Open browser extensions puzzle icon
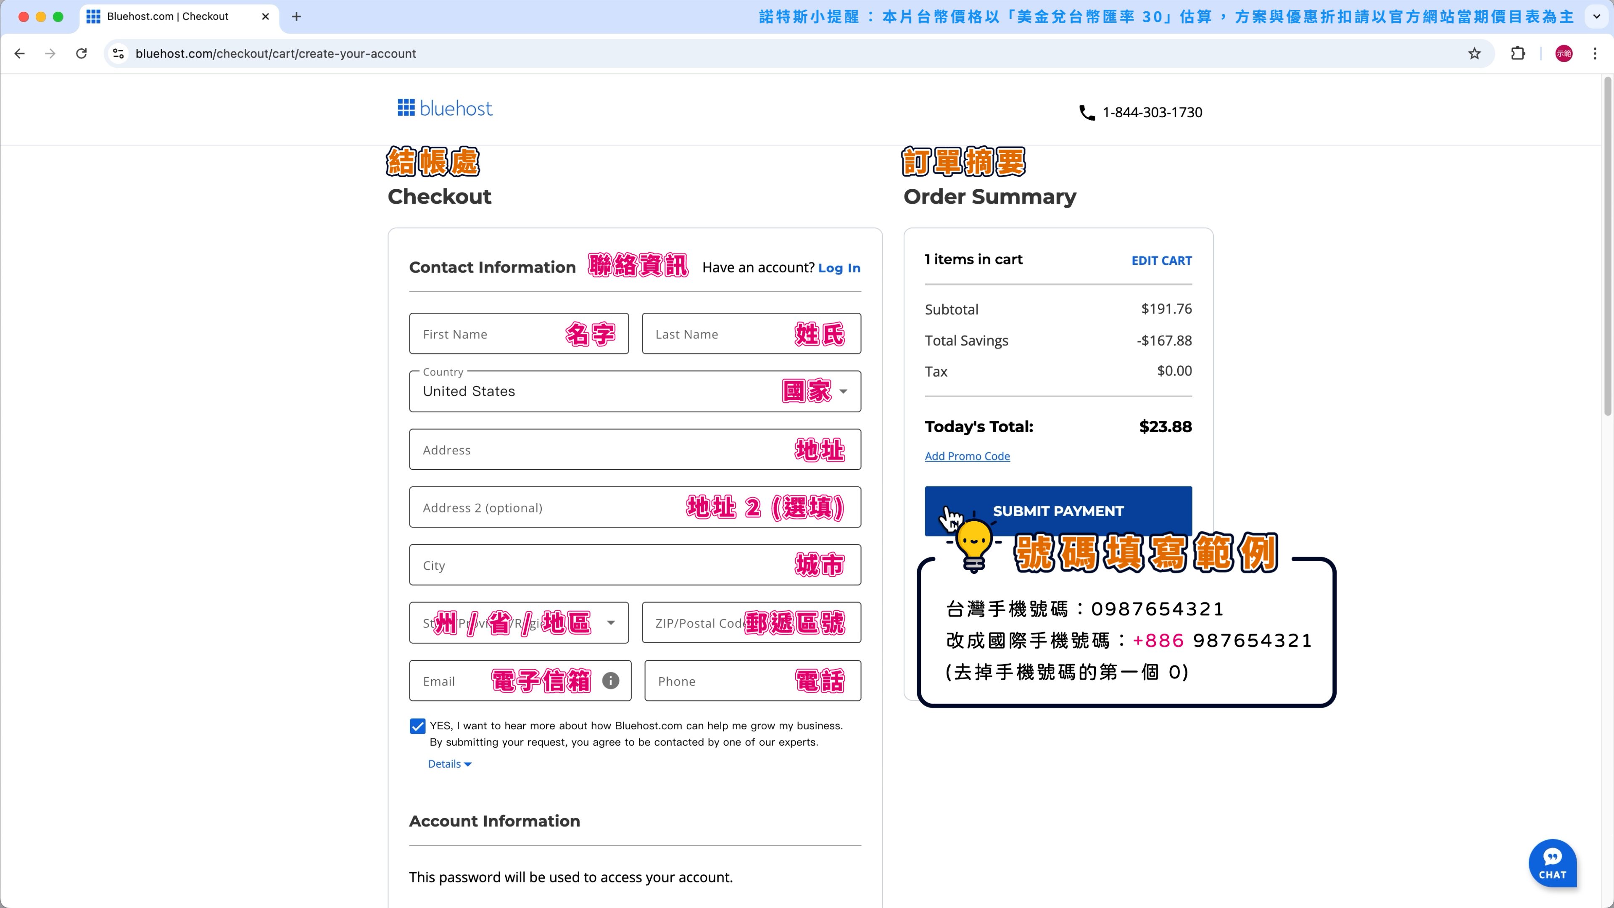 click(1517, 54)
